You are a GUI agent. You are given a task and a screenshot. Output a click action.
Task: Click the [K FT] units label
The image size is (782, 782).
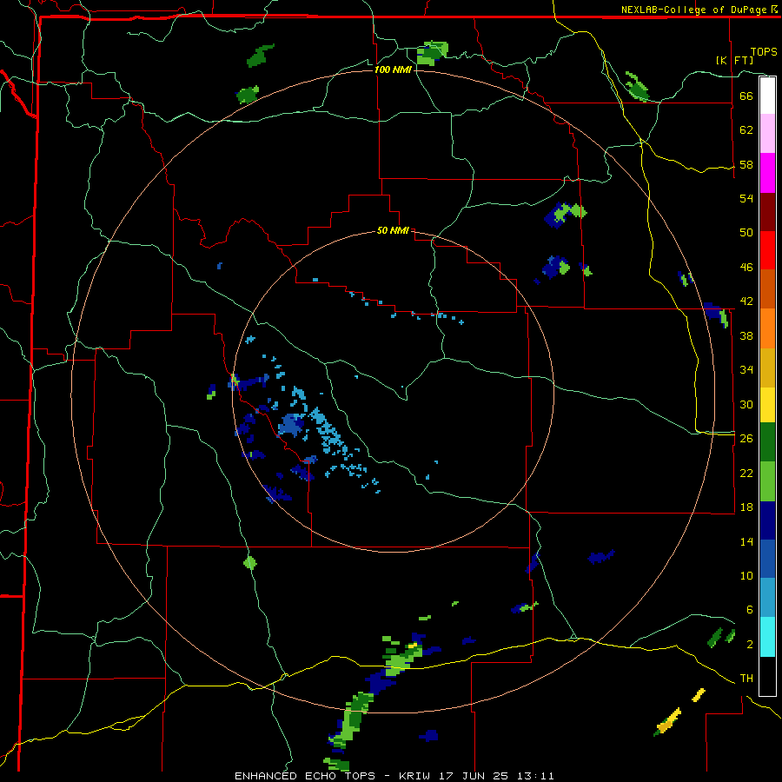click(734, 60)
